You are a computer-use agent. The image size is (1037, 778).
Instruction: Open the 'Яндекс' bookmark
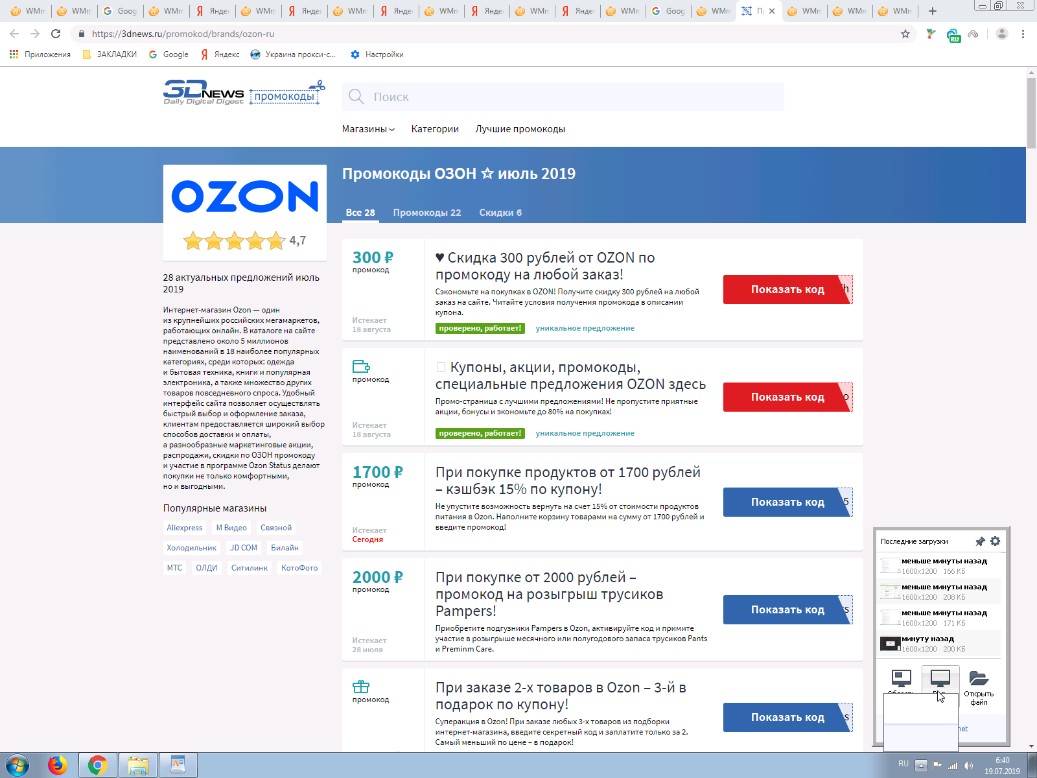[x=220, y=54]
